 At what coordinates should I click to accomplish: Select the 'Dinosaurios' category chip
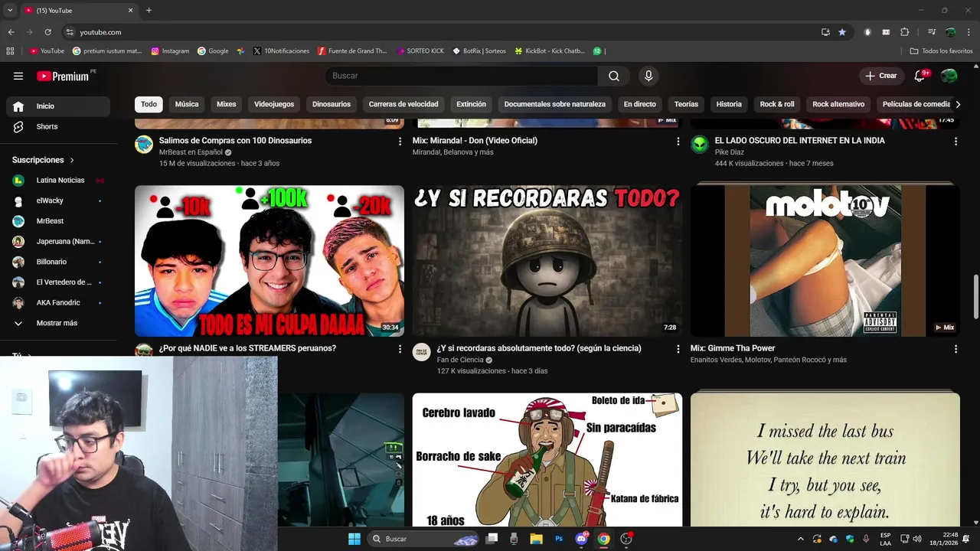click(332, 104)
